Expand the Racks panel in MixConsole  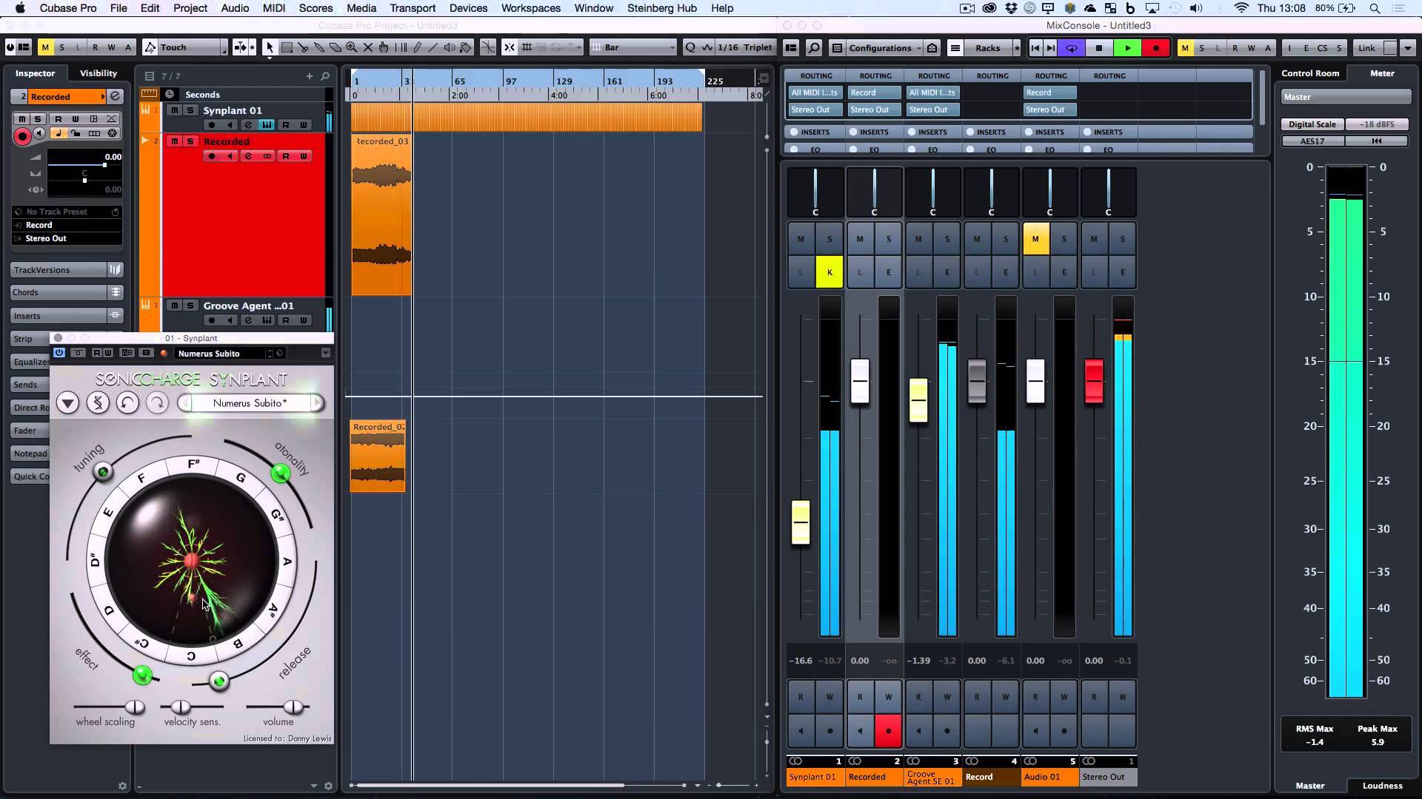click(x=987, y=47)
